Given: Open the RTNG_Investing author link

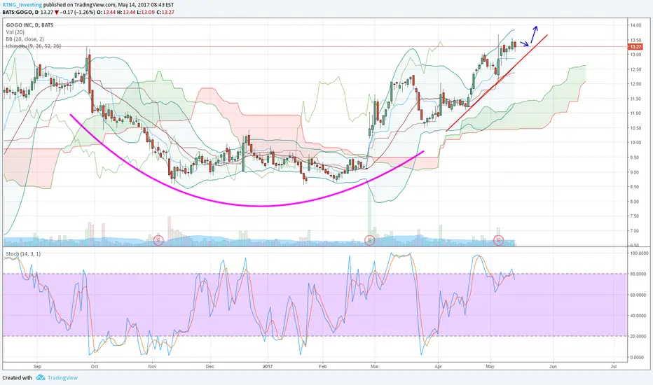Looking at the screenshot, I should pyautogui.click(x=22, y=5).
